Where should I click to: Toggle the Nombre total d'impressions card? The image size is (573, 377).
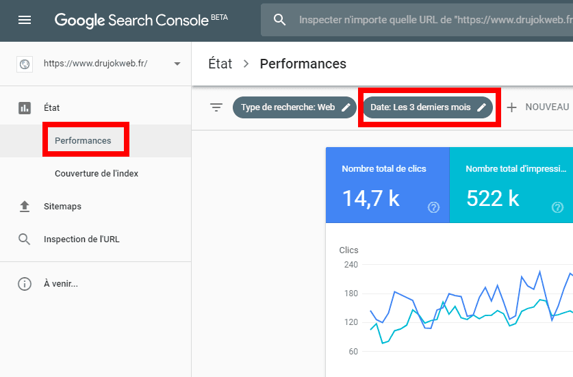click(x=511, y=185)
